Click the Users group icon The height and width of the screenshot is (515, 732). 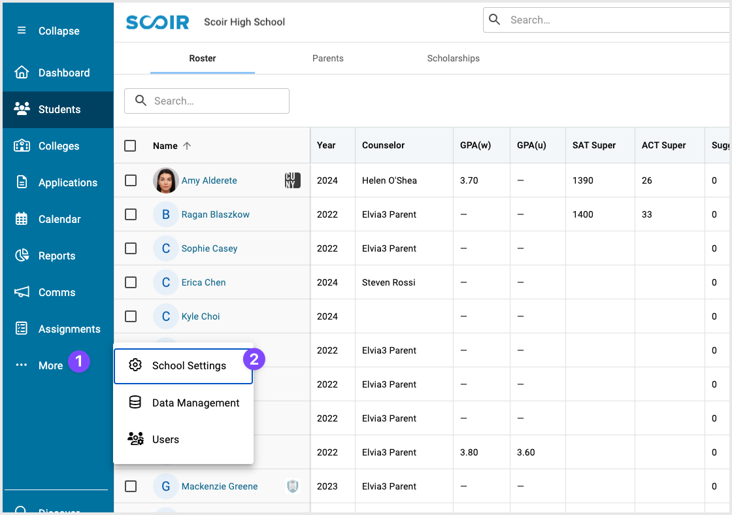(x=135, y=439)
